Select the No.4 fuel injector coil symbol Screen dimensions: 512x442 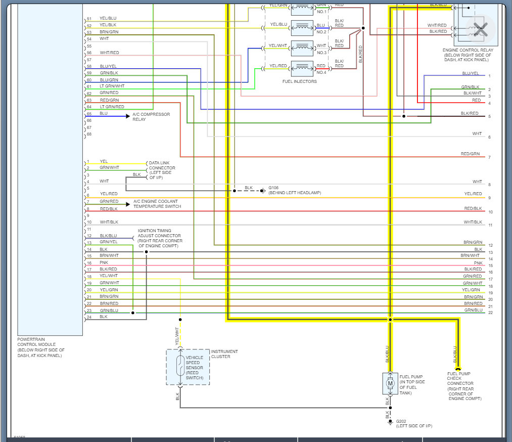(302, 69)
